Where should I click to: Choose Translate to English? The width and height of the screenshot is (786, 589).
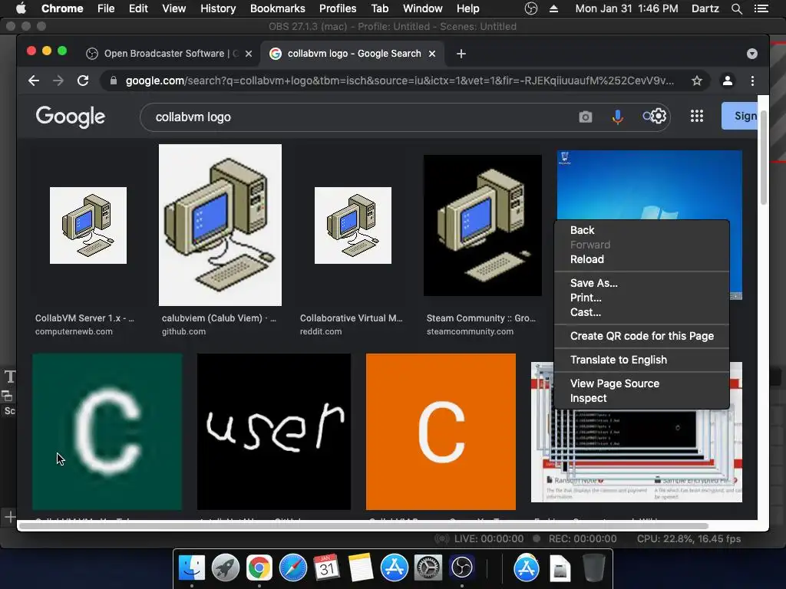click(642, 360)
